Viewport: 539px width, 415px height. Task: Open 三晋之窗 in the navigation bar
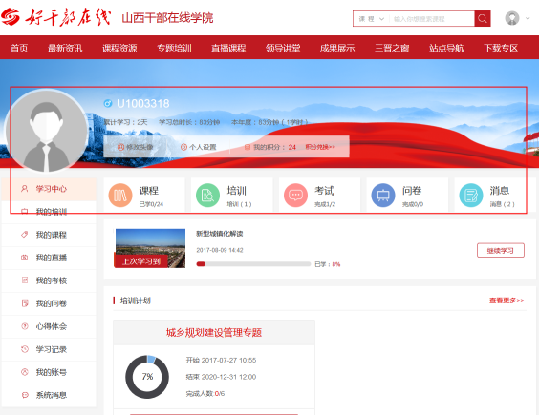392,48
